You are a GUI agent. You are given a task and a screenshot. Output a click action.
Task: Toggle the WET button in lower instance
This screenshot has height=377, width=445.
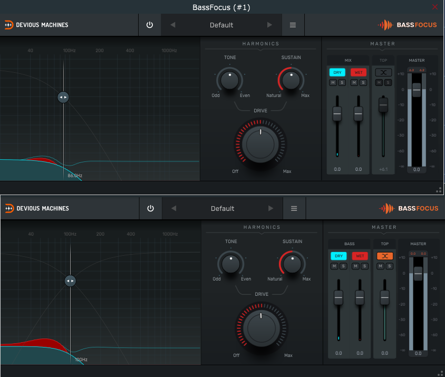[x=360, y=256]
